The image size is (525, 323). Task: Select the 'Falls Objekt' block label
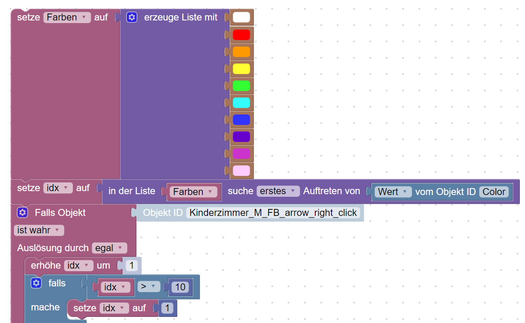pos(60,213)
